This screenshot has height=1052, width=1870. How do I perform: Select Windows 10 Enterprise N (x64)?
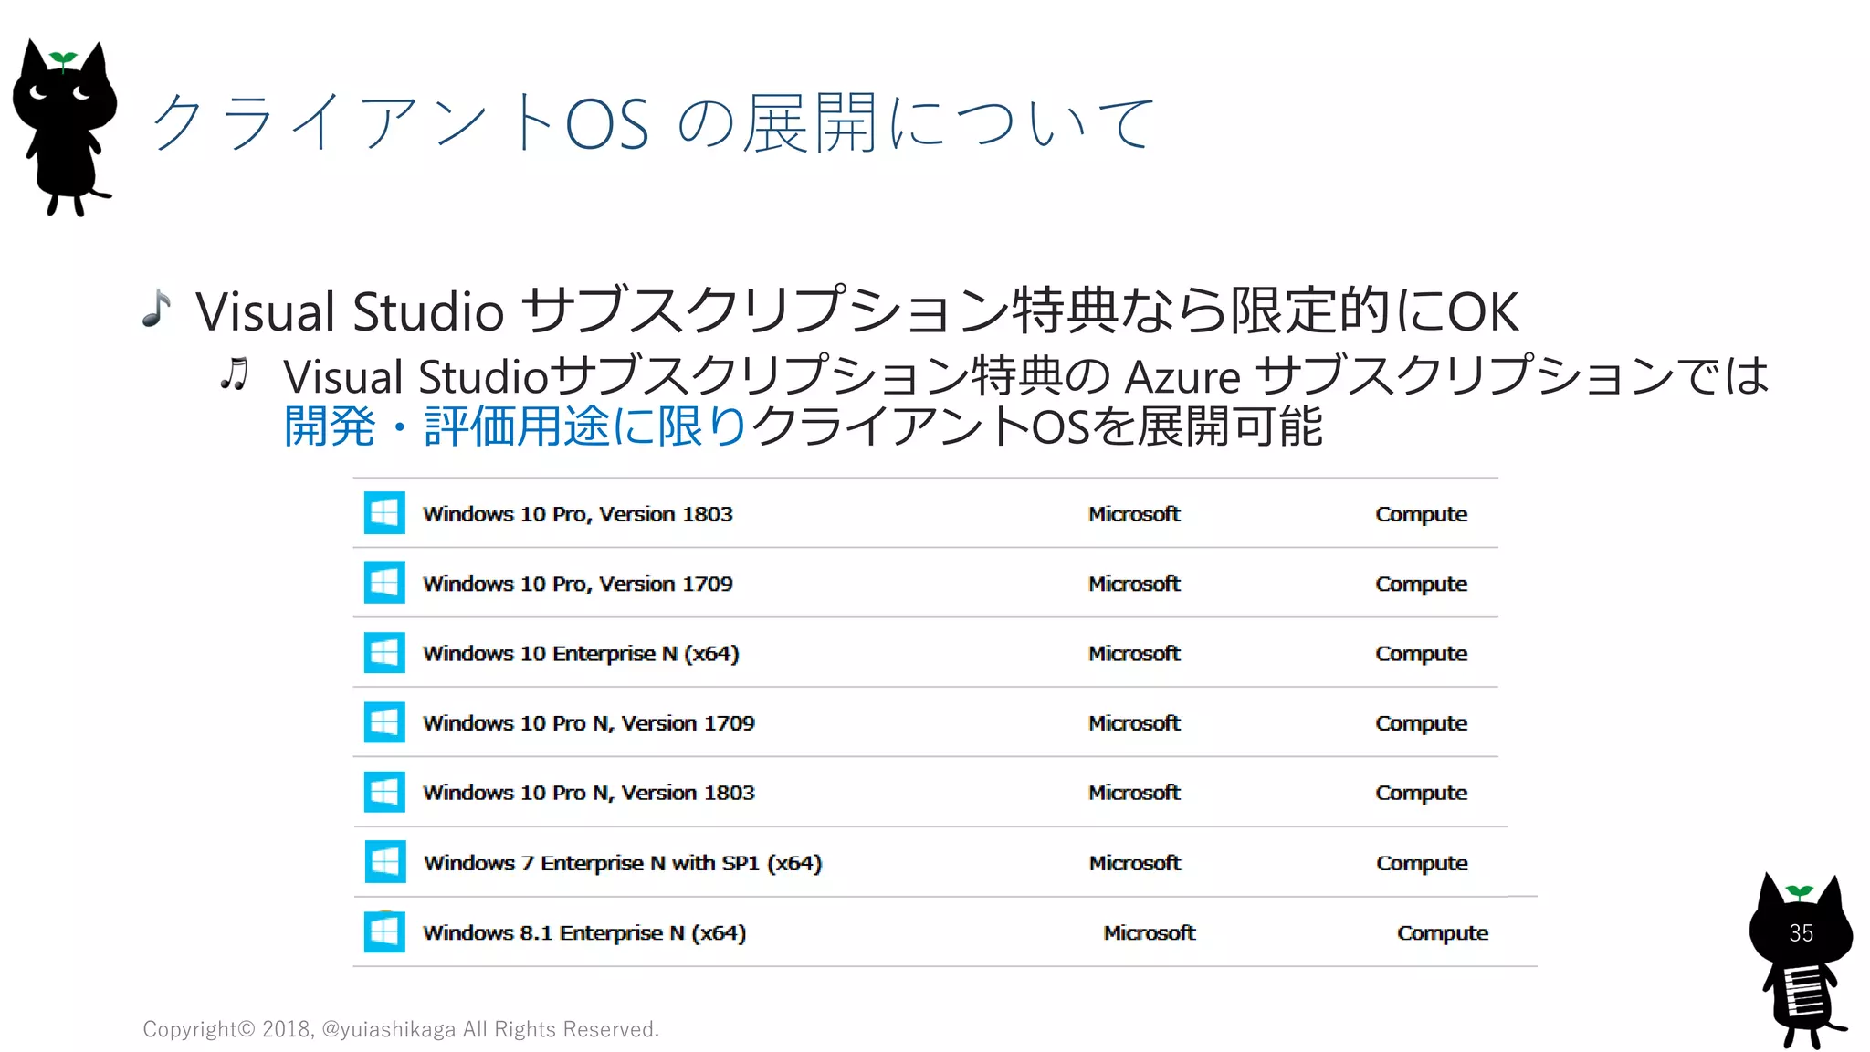(x=581, y=654)
